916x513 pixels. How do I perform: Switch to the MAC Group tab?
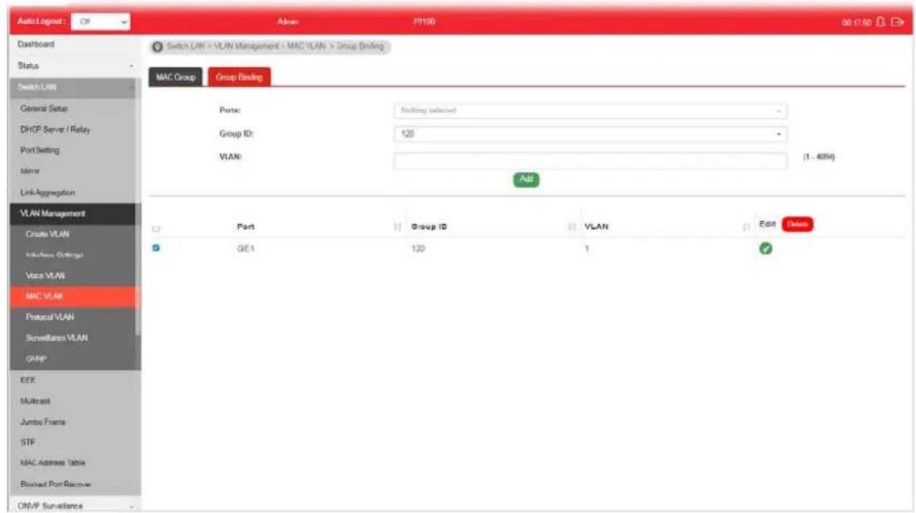coord(175,77)
